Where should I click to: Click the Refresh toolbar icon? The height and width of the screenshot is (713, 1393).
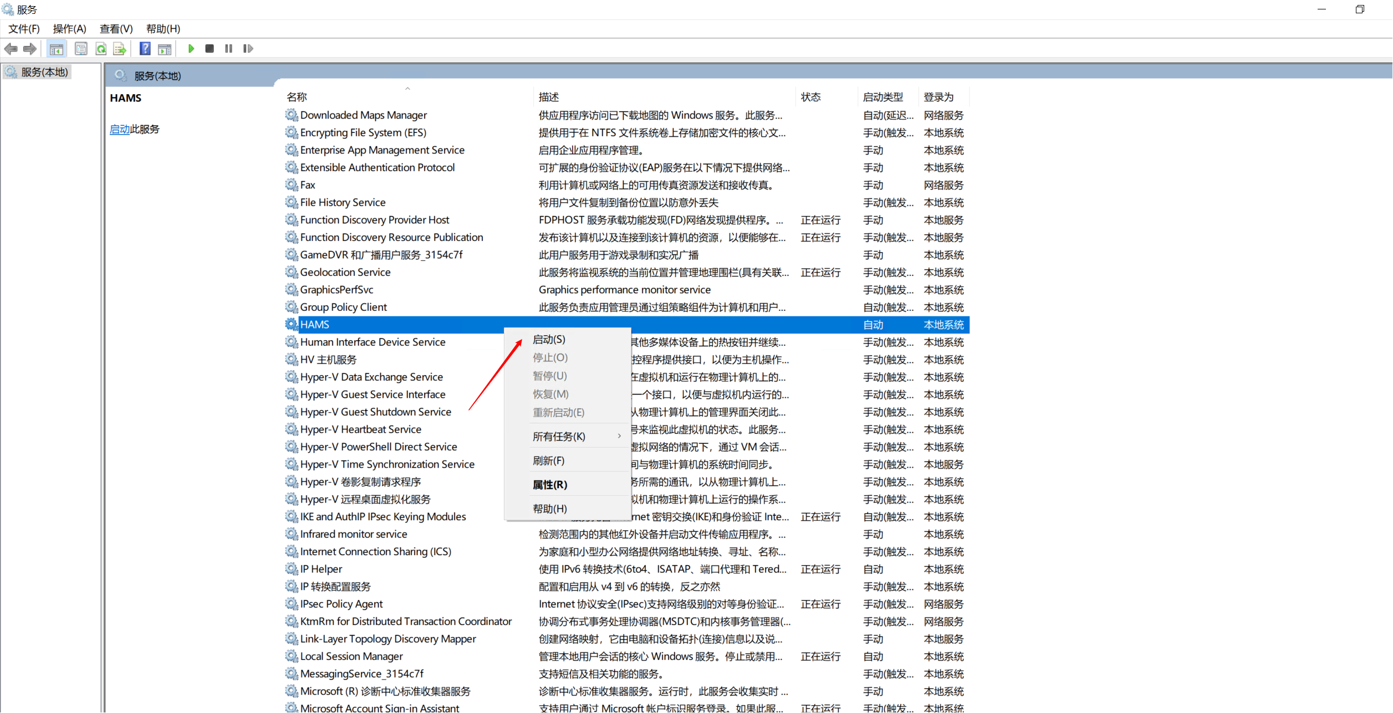tap(101, 49)
